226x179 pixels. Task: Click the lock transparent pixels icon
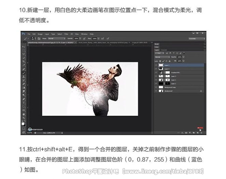coord(160,61)
